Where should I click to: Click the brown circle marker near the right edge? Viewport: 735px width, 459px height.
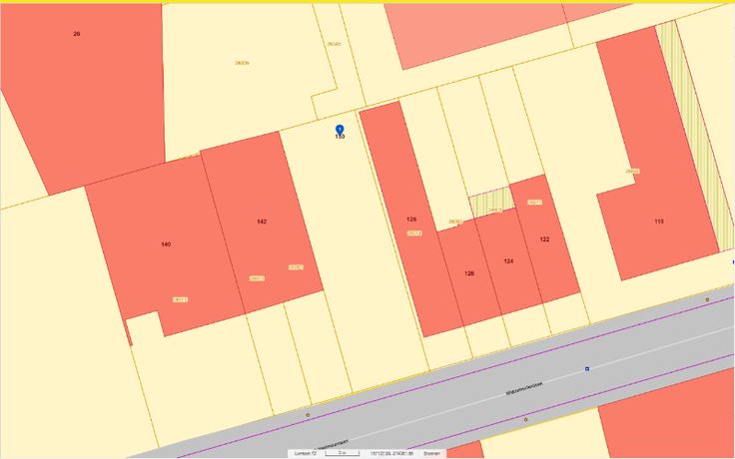(x=708, y=298)
